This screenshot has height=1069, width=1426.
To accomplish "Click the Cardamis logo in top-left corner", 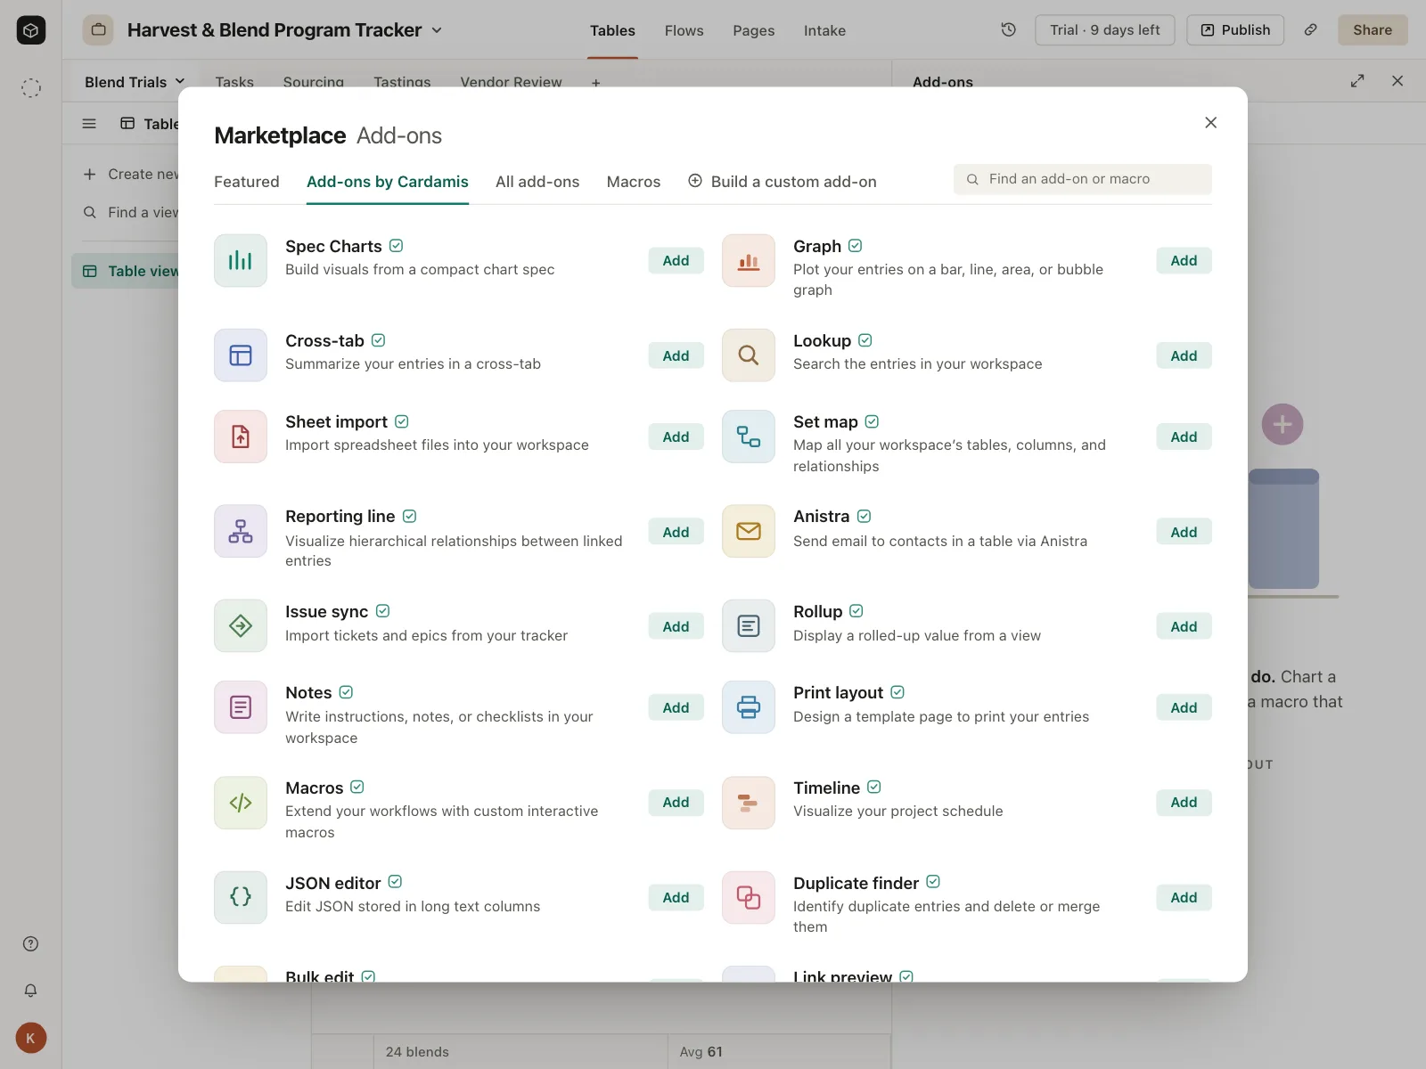I will (x=31, y=30).
